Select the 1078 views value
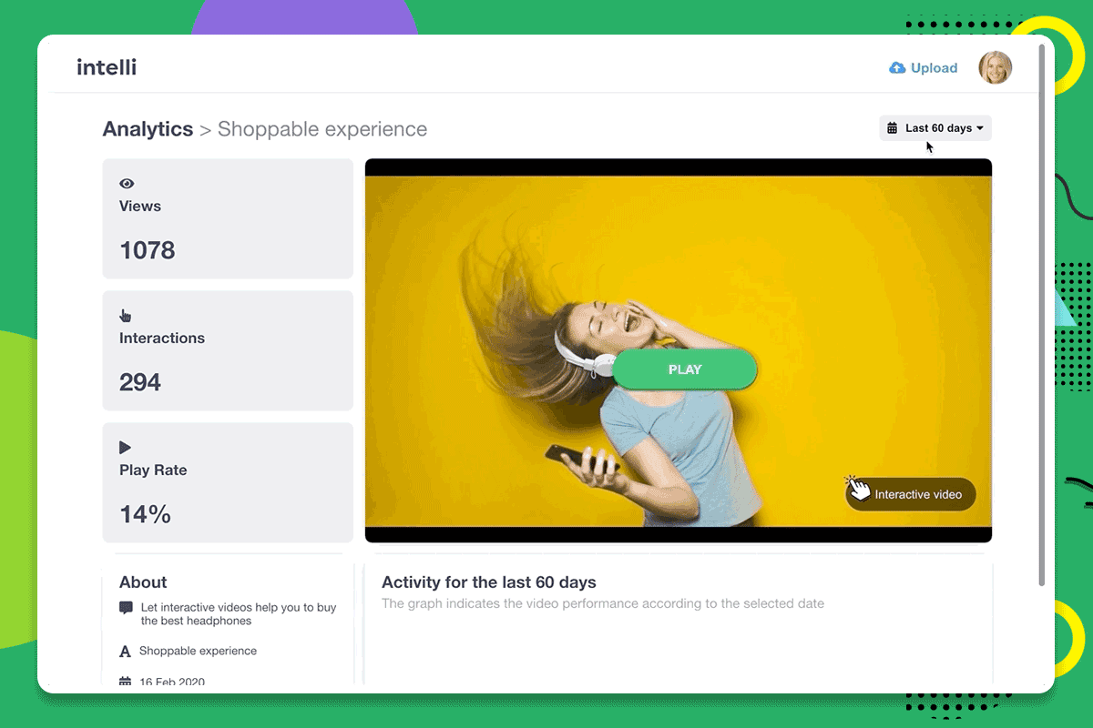 (148, 250)
